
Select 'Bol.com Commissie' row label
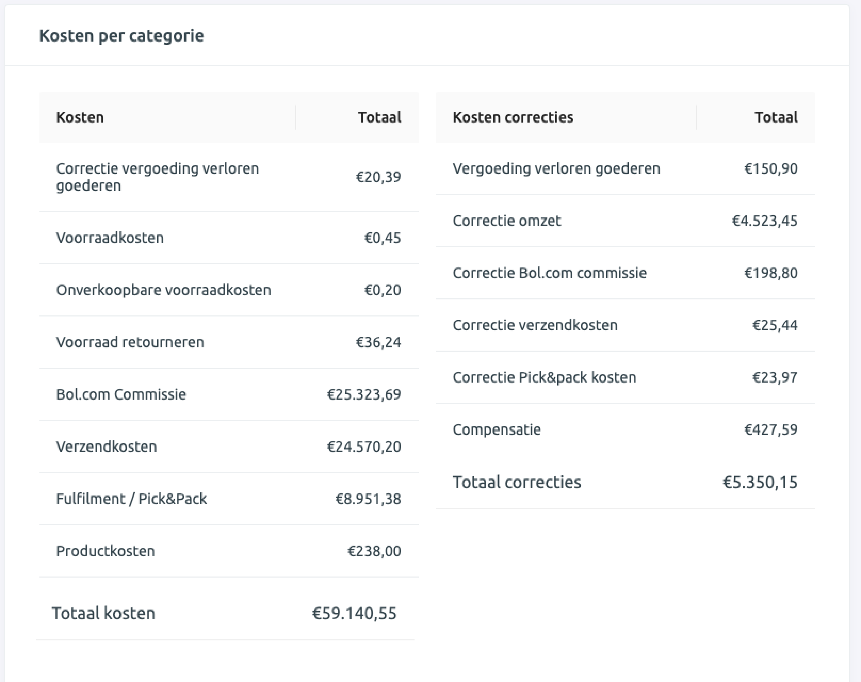(121, 394)
